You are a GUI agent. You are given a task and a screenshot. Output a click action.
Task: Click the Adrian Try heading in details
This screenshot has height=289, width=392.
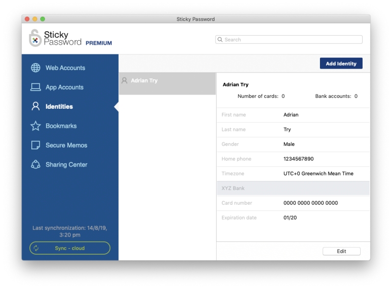pos(236,85)
